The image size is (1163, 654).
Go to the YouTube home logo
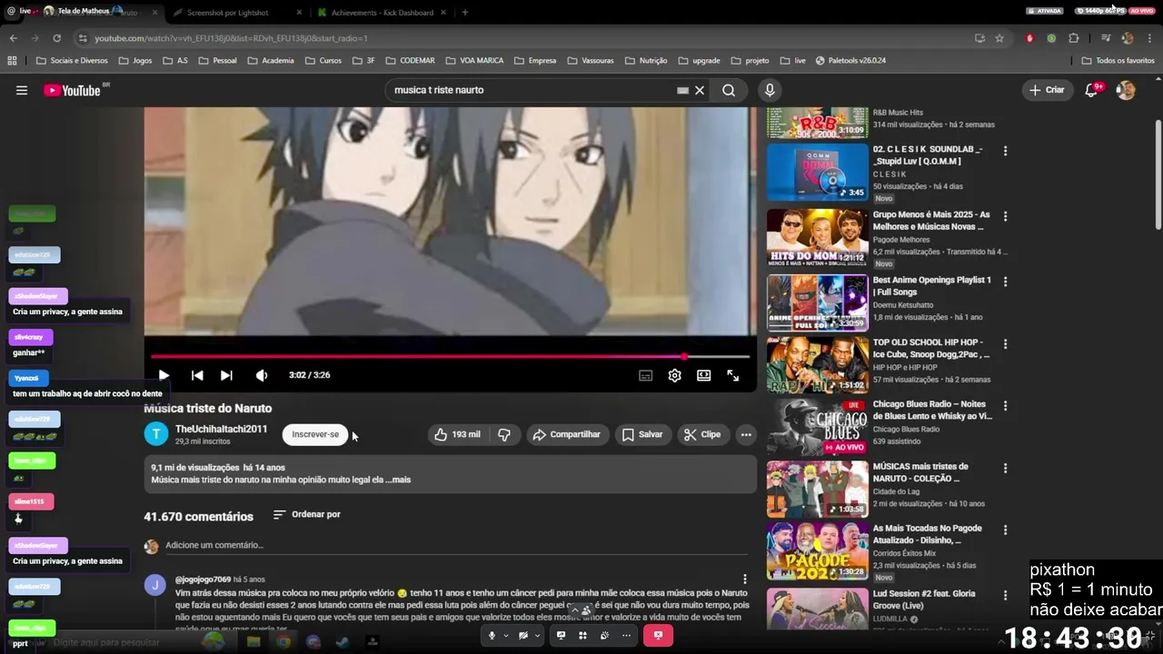point(73,90)
